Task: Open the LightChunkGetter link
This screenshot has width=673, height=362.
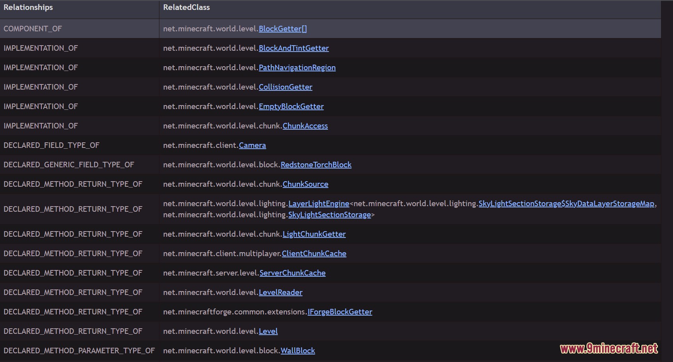Action: [x=314, y=234]
